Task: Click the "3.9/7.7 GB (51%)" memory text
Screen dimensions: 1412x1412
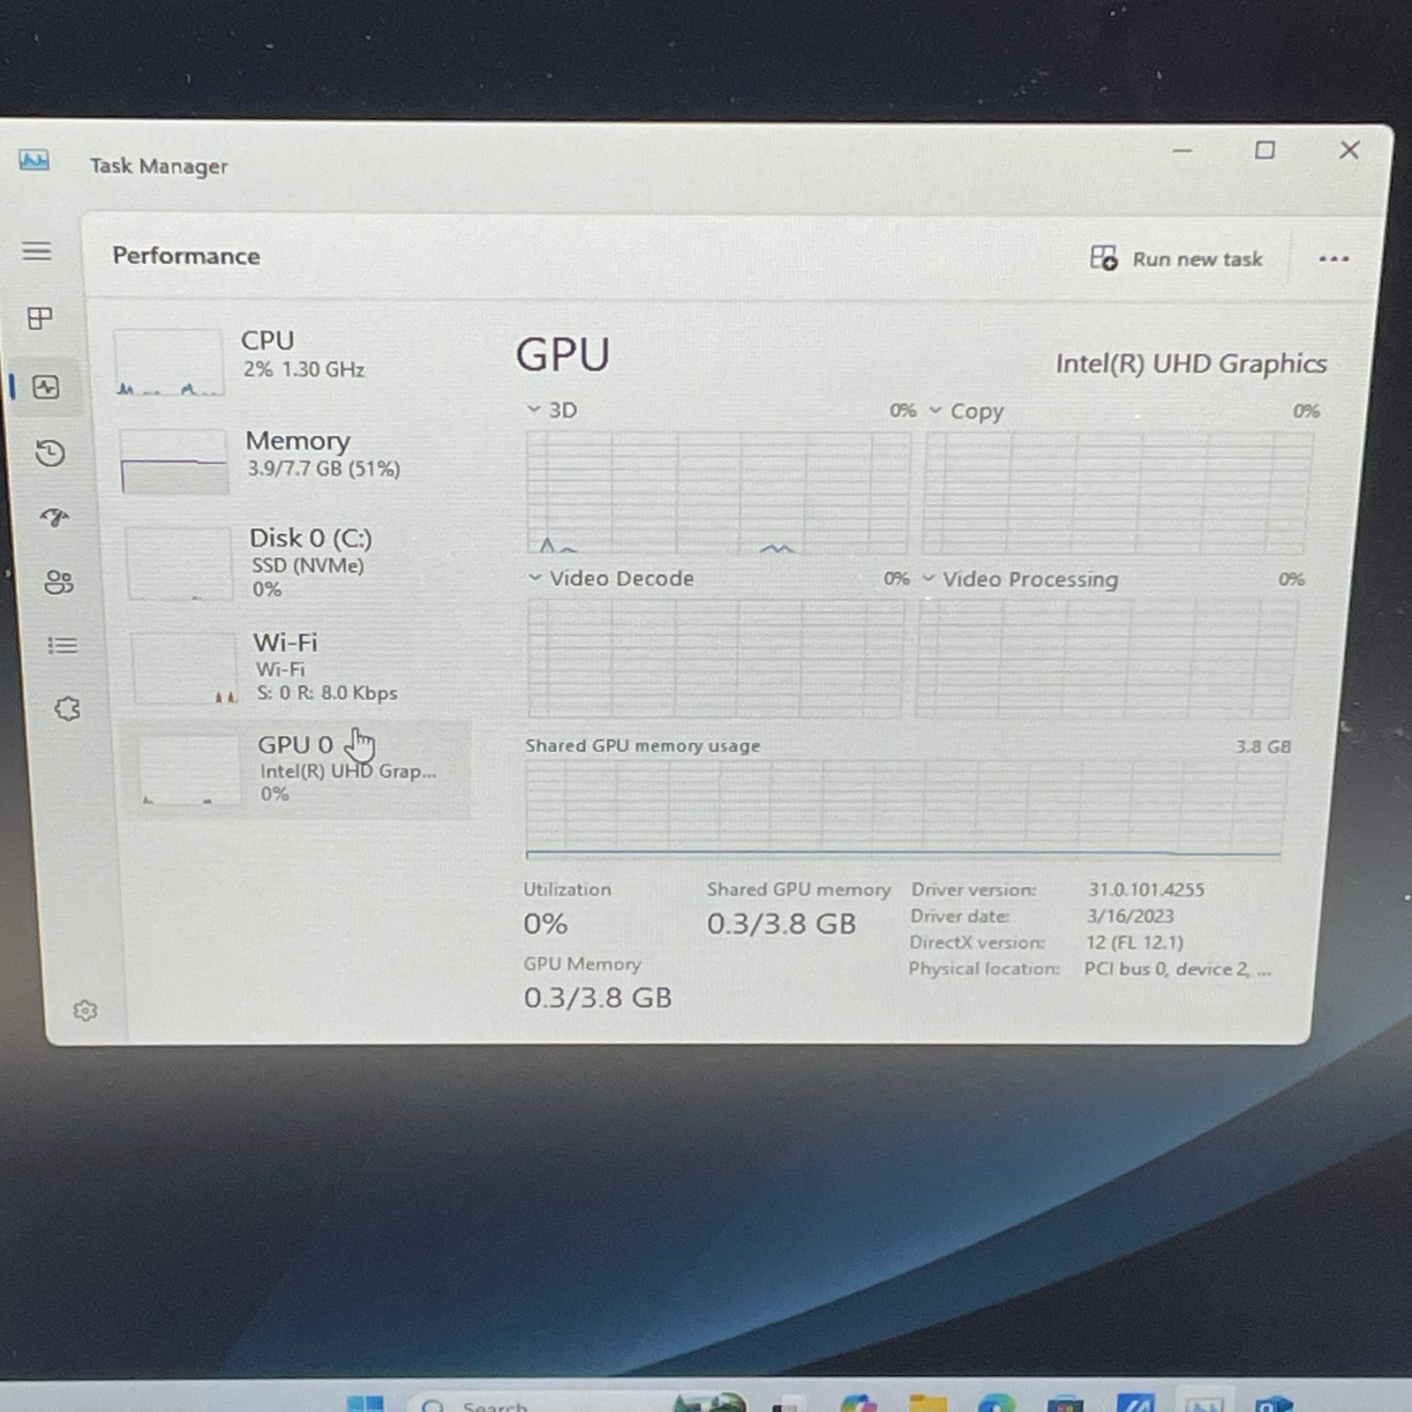Action: tap(323, 469)
